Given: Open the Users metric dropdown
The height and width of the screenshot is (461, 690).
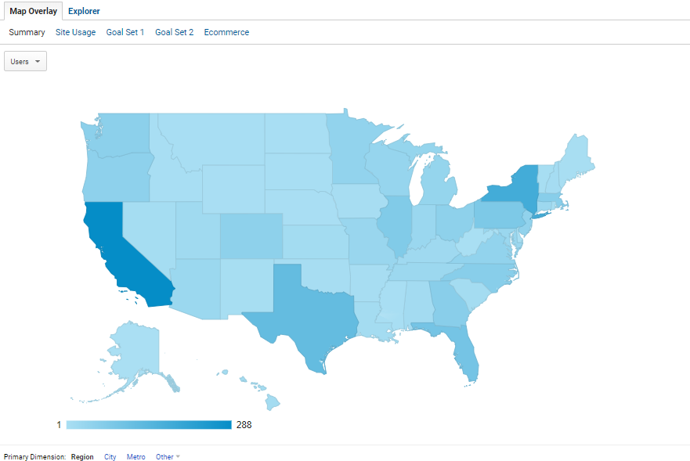Looking at the screenshot, I should pos(25,61).
